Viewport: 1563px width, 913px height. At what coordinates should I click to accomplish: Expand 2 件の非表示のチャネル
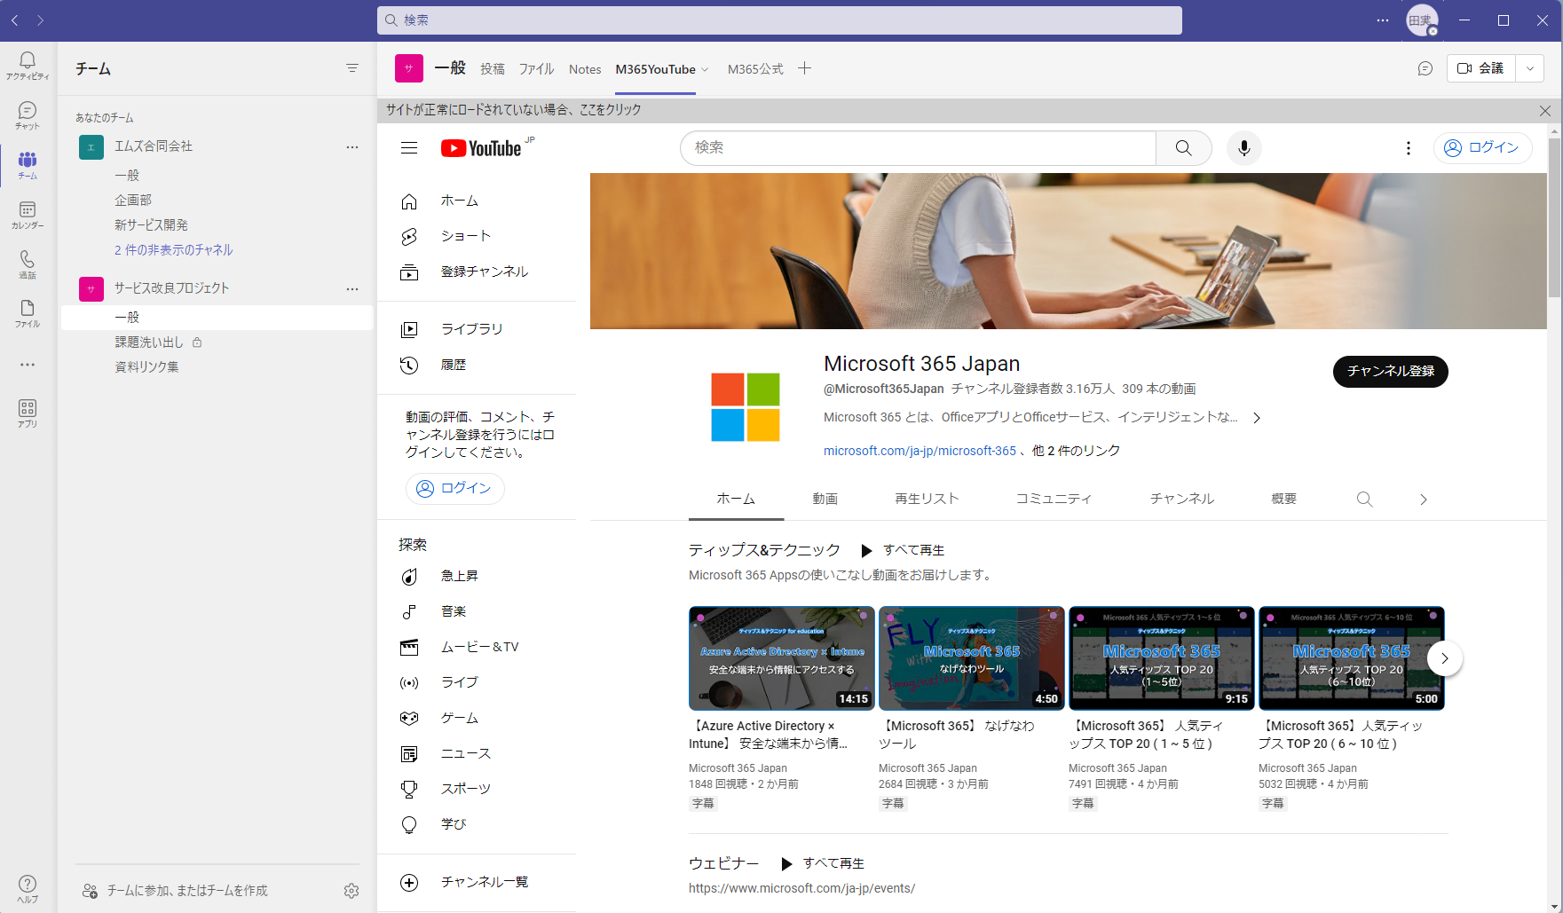click(x=173, y=250)
